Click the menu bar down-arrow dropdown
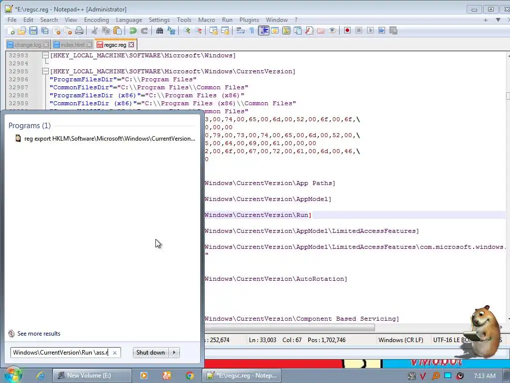Screen dimensions: 510x383 pyautogui.click(x=498, y=20)
